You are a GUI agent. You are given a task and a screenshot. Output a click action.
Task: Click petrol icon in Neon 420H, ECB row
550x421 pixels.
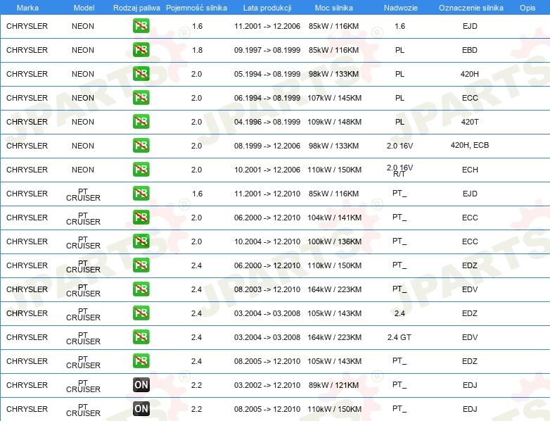click(141, 145)
